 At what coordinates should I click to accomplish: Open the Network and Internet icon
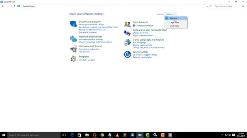pos(73,39)
